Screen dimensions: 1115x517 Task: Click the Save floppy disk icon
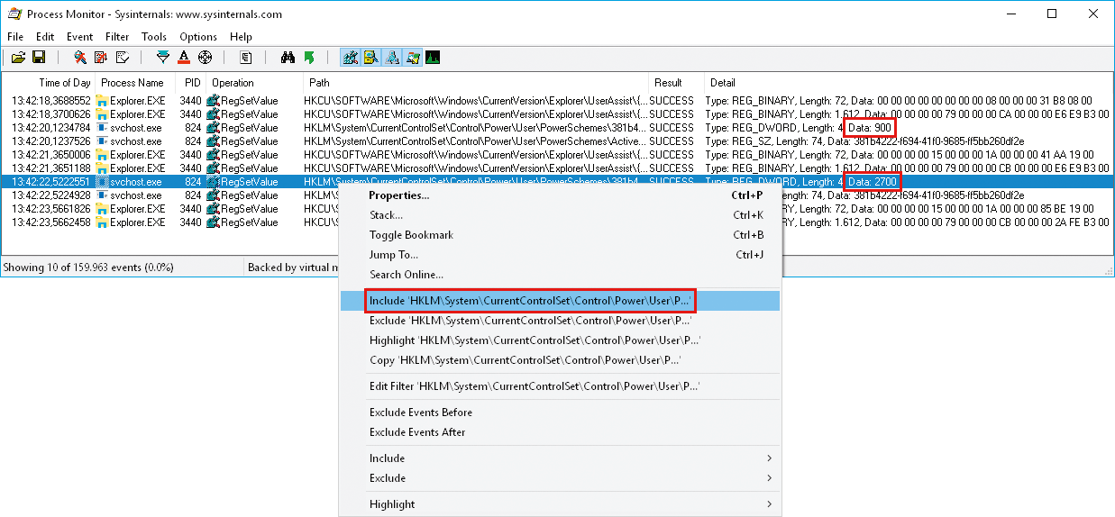tap(39, 58)
